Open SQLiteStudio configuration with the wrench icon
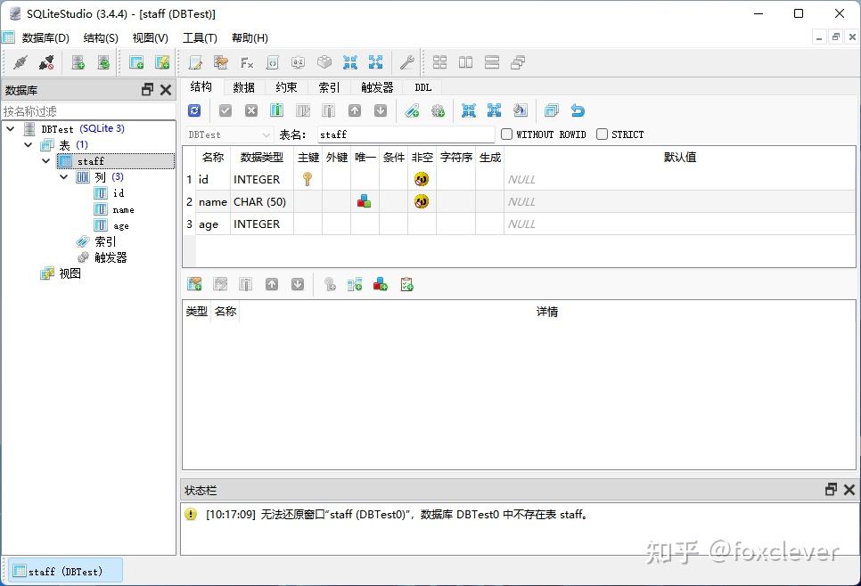The height and width of the screenshot is (586, 861). [407, 62]
